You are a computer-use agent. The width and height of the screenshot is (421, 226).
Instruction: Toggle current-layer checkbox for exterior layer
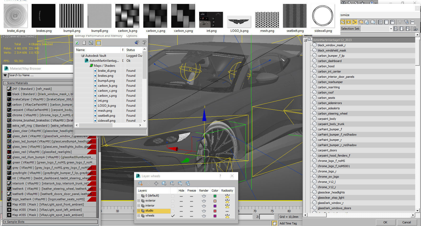[x=173, y=201]
